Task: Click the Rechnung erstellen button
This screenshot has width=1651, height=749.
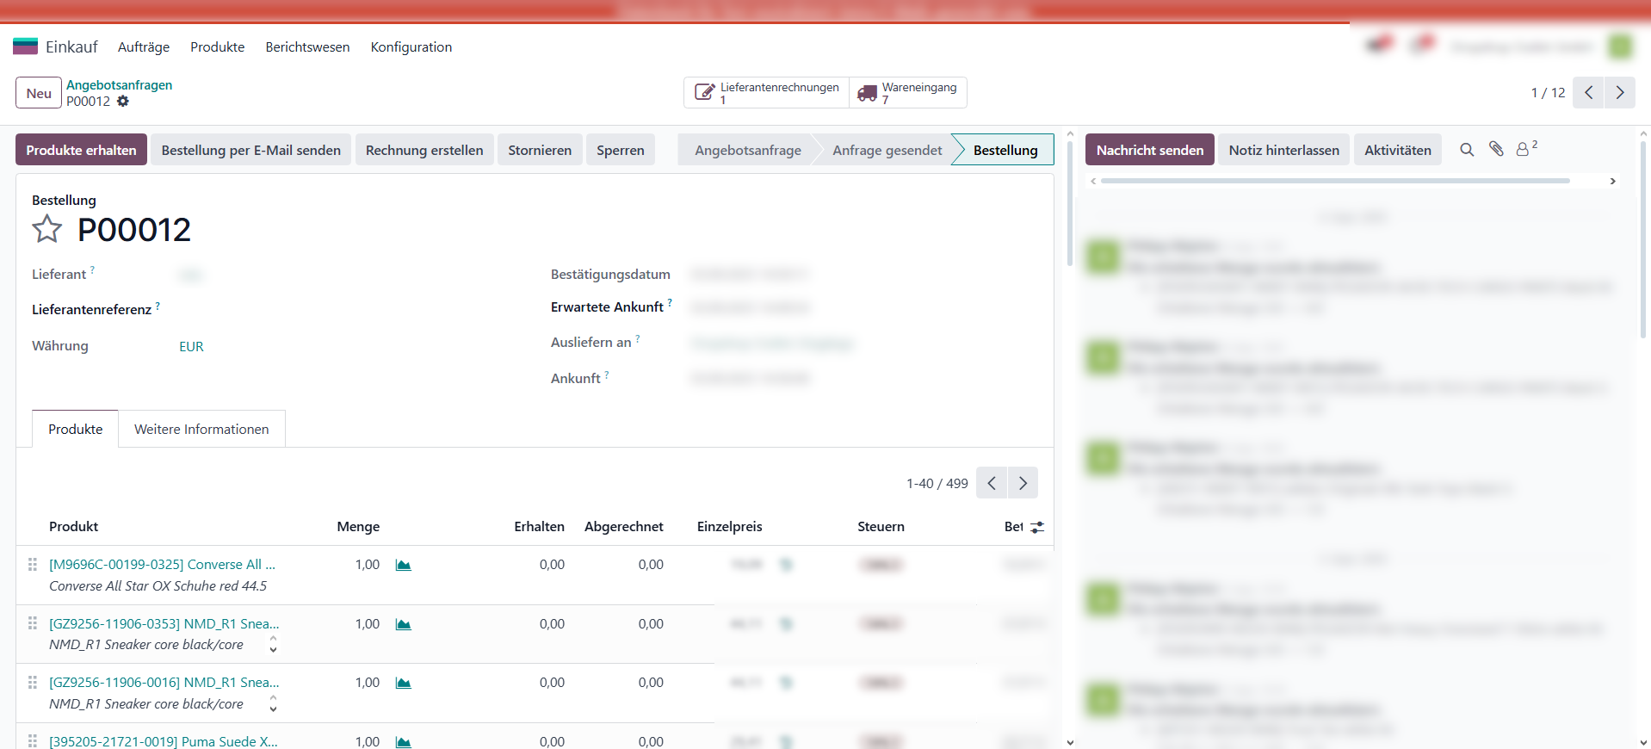Action: click(424, 150)
